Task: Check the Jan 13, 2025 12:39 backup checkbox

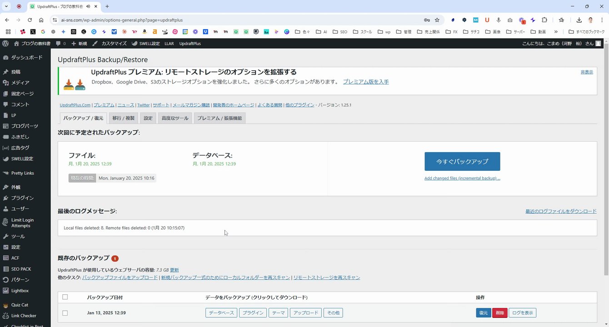Action: point(65,313)
